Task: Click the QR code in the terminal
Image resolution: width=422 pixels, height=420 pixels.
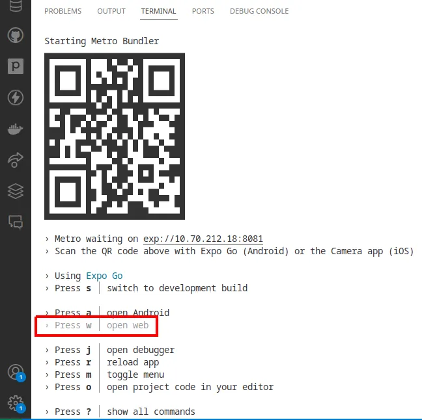Action: point(115,137)
